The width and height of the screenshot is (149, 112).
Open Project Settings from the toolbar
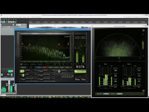(x=9, y=20)
